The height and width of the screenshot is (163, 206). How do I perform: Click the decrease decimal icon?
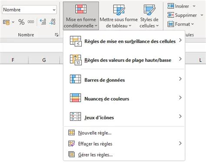[52, 22]
